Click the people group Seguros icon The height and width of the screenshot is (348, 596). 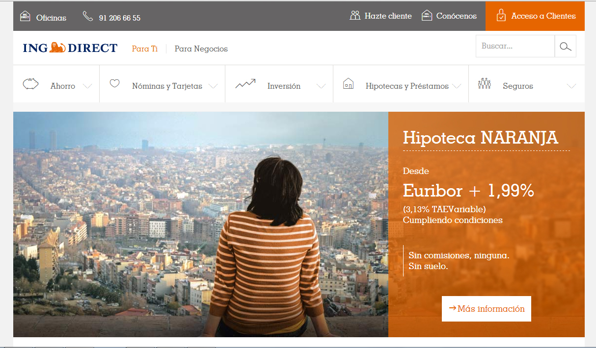(484, 84)
